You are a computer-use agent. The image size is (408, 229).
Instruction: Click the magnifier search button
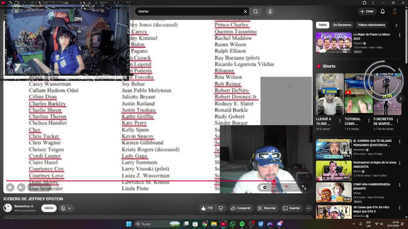pos(256,11)
